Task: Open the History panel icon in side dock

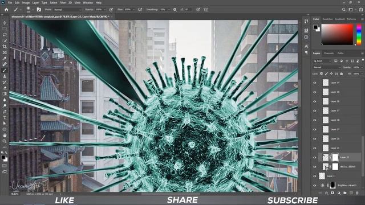Action: (306, 22)
